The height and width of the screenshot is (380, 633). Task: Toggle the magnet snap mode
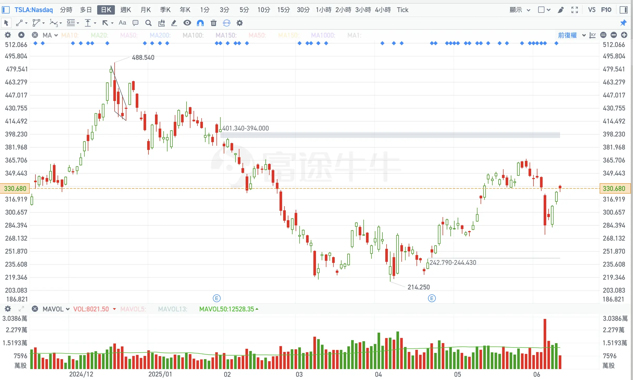[200, 23]
